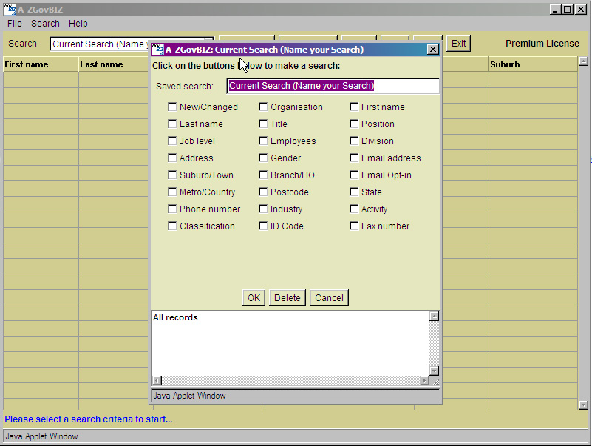Tick the Activity checkbox
The image size is (592, 446).
354,209
